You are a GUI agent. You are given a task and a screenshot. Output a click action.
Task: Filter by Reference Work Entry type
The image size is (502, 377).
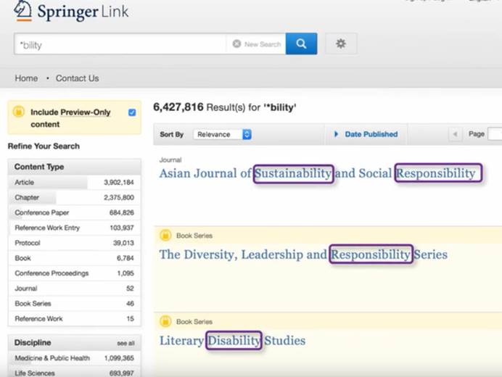[74, 228]
